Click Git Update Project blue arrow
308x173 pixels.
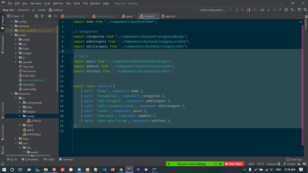(269, 10)
